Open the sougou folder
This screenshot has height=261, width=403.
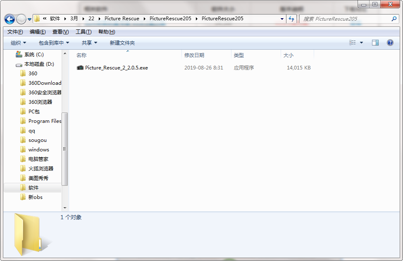click(38, 140)
